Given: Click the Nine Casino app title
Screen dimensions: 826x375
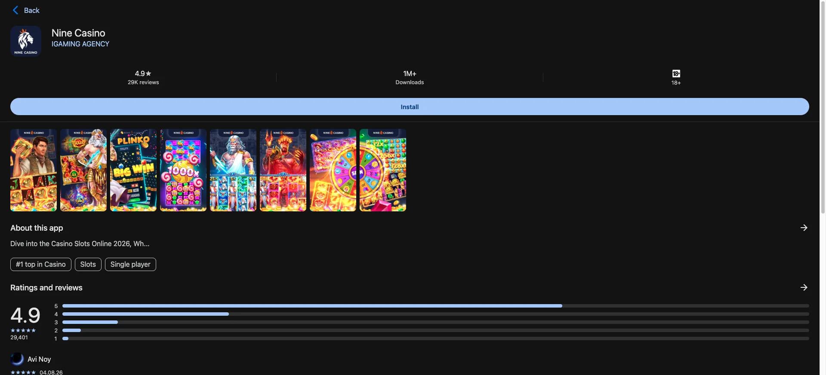Looking at the screenshot, I should 78,33.
